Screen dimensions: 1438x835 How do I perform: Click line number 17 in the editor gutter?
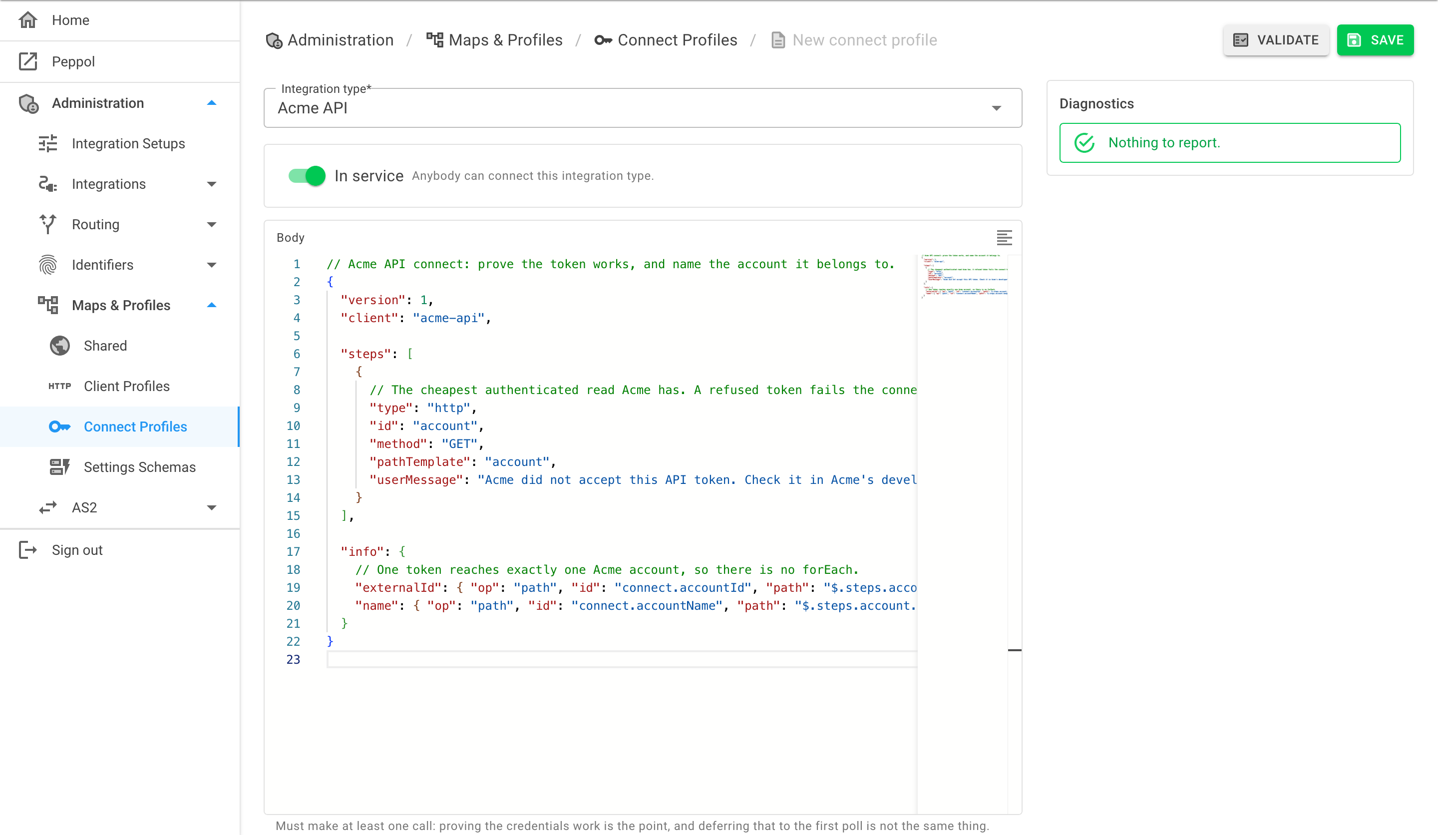[293, 551]
